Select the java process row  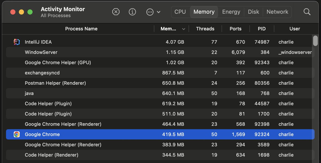click(x=160, y=93)
